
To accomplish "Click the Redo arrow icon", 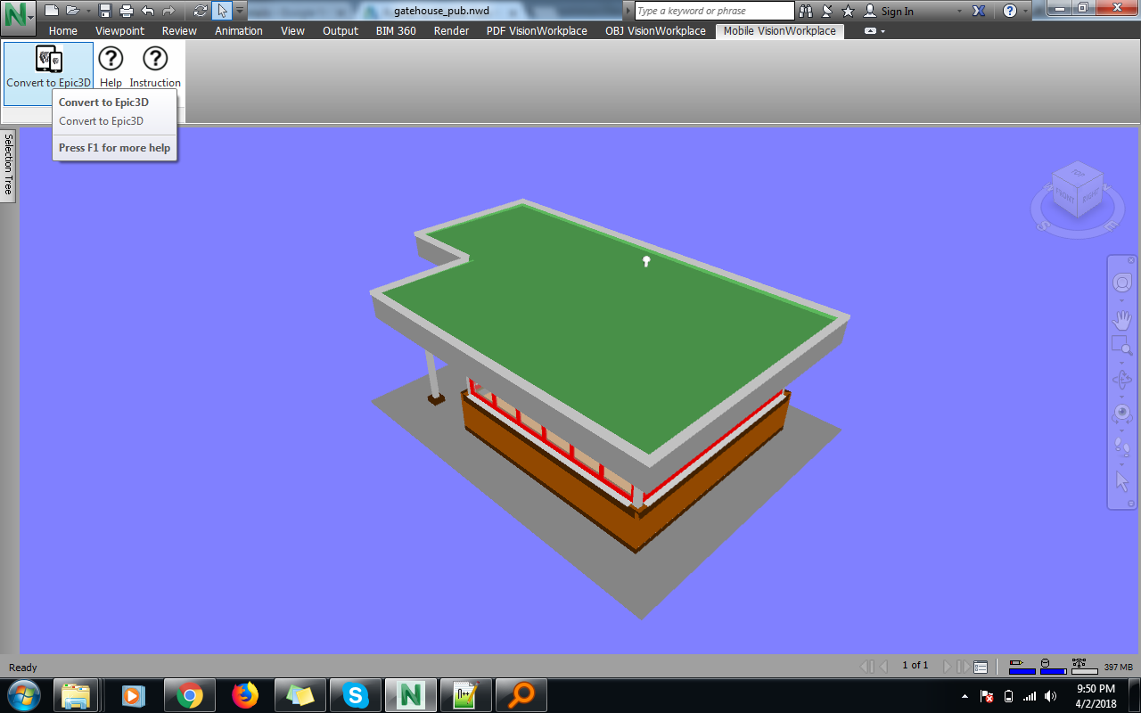I will pos(168,11).
